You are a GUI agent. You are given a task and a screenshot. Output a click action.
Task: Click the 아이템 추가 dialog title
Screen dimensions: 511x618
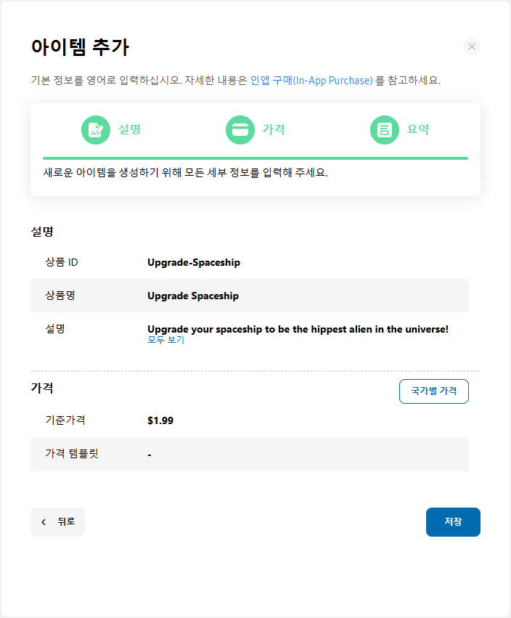tap(80, 47)
